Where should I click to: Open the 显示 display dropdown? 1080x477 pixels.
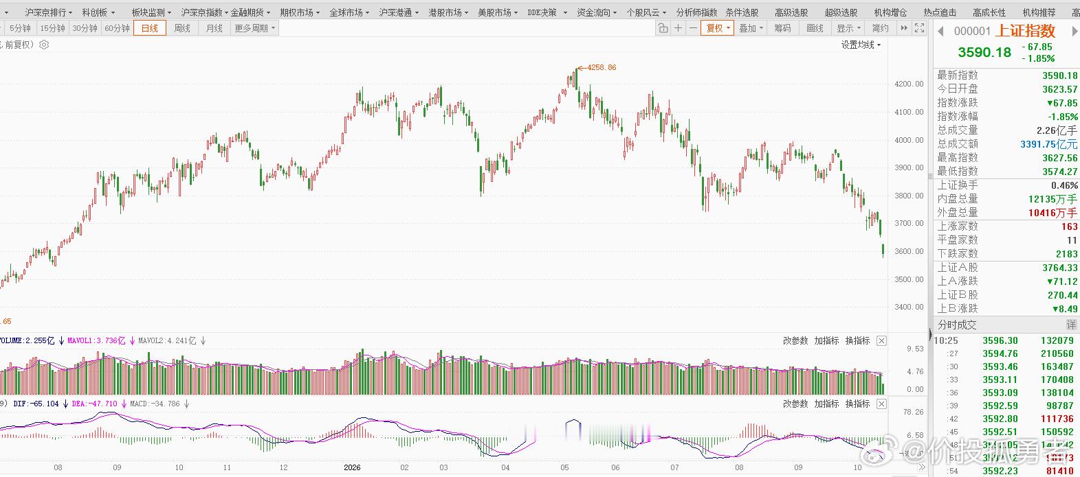pos(848,28)
